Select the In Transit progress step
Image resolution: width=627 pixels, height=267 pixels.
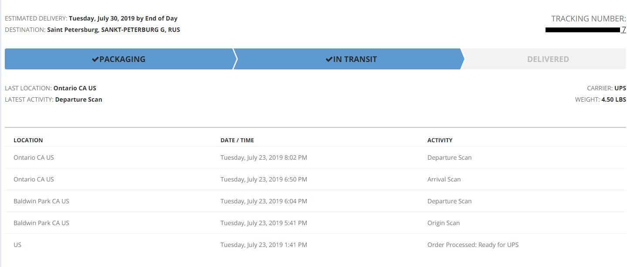[x=351, y=59]
